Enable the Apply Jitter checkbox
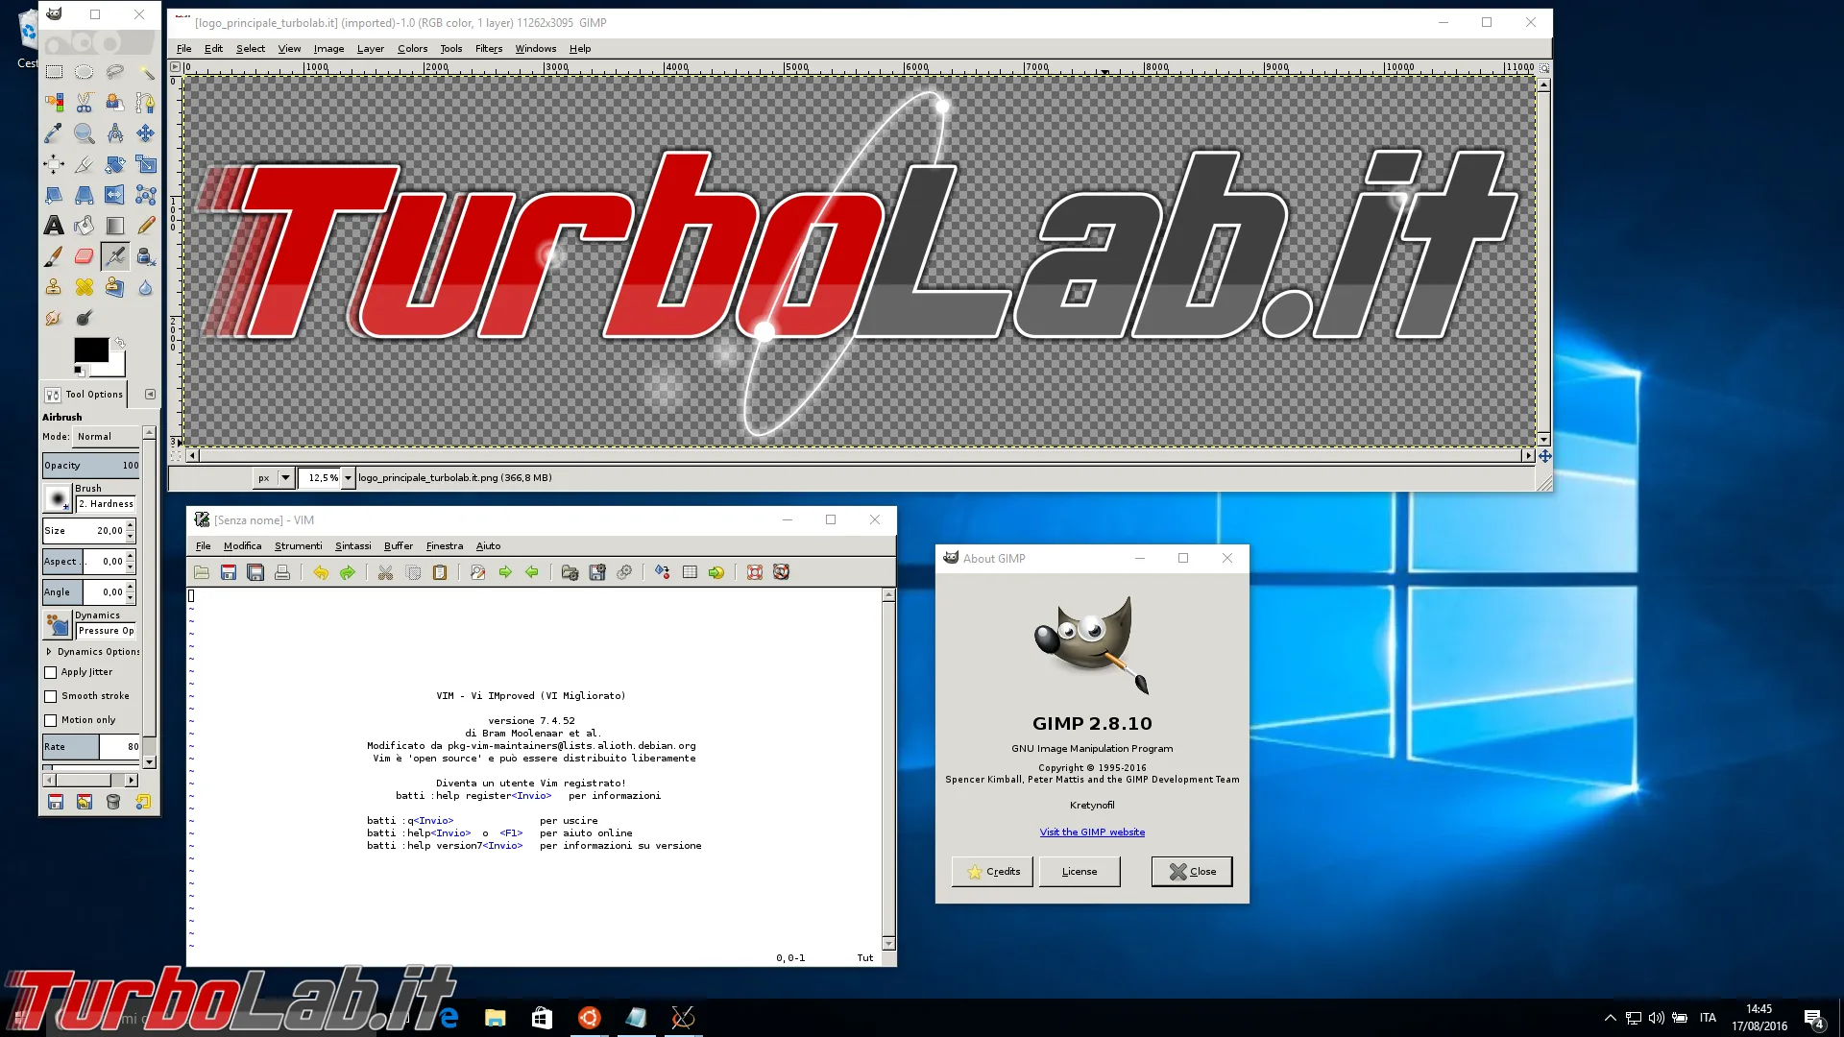The width and height of the screenshot is (1844, 1037). click(x=51, y=672)
